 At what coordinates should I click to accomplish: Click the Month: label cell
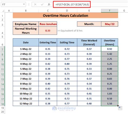[x=89, y=24]
